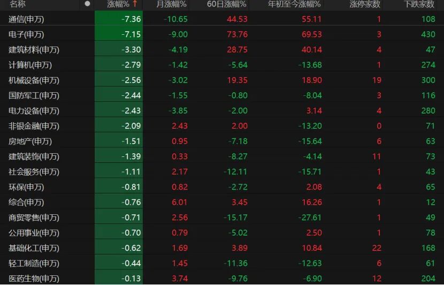Click the 年初至今涨幅% column header
This screenshot has width=444, height=285.
pyautogui.click(x=294, y=4)
